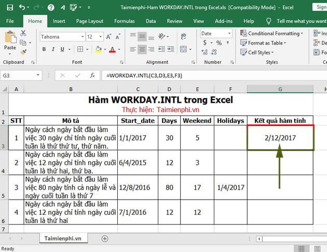The width and height of the screenshot is (327, 252).
Task: Click the Wrap Text icon
Action: (x=183, y=36)
